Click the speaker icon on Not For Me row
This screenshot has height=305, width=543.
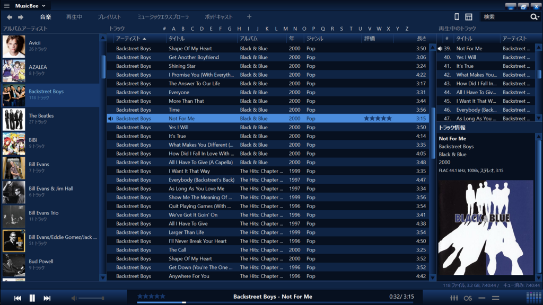pos(110,119)
